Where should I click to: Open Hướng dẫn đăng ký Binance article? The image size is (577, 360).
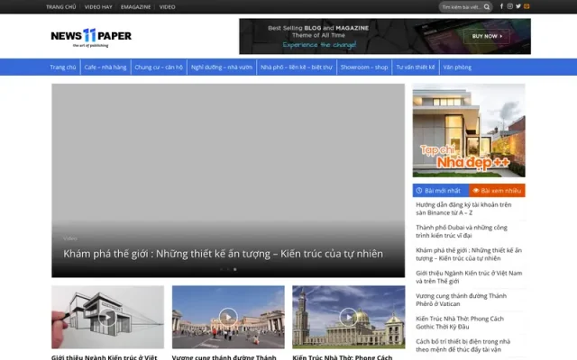pos(463,209)
